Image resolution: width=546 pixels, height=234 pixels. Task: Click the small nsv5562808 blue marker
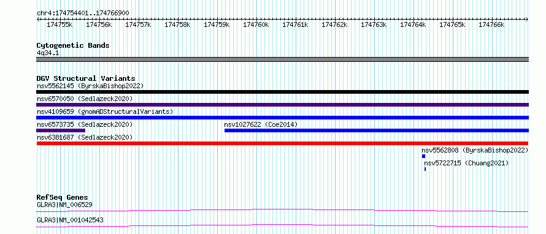(x=423, y=156)
